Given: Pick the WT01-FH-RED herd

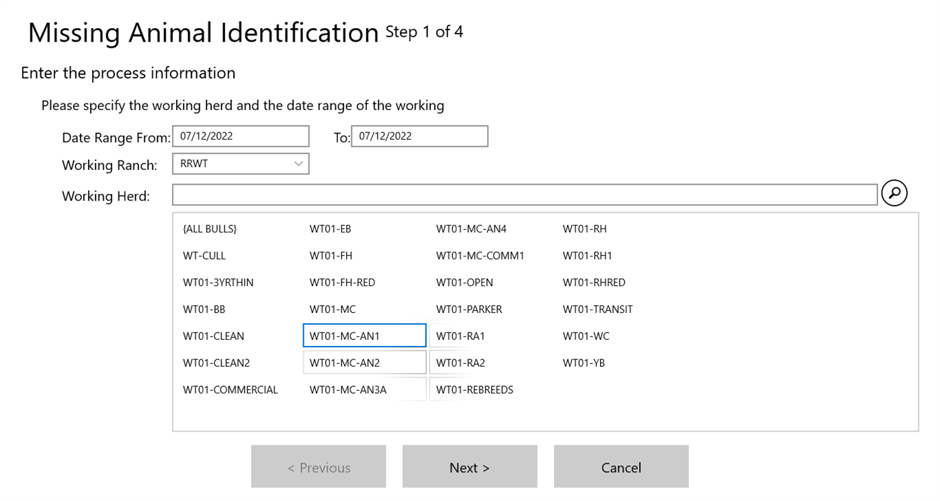Looking at the screenshot, I should pyautogui.click(x=342, y=283).
